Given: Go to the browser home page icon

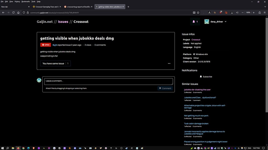Looking at the screenshot, I should point(18,13).
